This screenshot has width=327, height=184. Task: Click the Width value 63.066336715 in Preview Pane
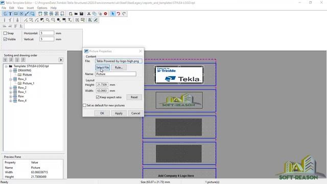(x=39, y=172)
